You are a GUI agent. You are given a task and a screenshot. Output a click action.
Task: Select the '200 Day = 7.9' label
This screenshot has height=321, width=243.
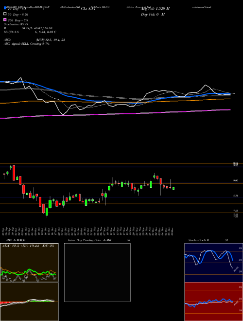(18, 20)
